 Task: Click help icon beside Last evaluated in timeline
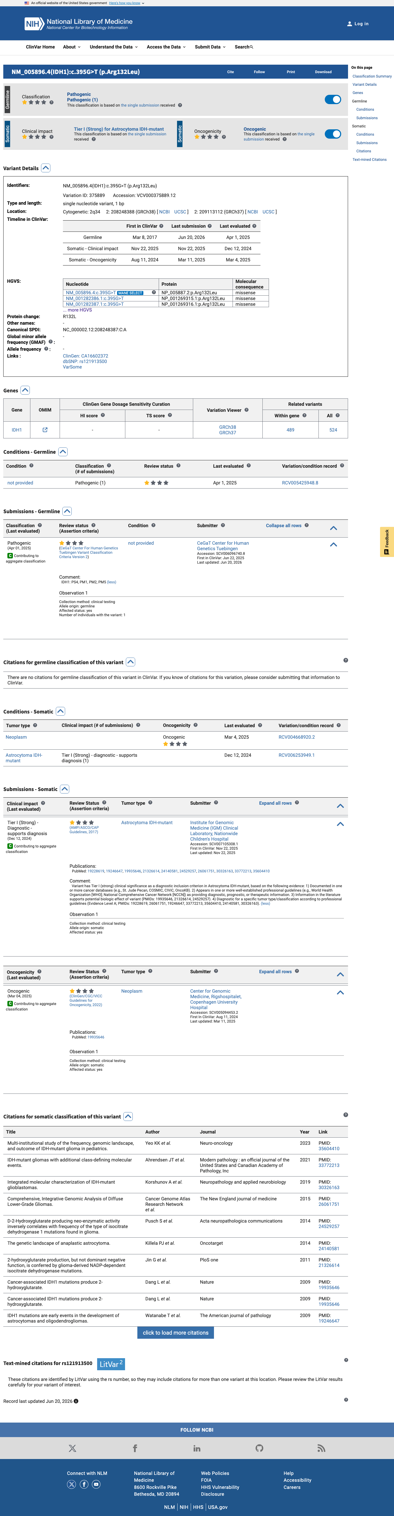point(254,226)
